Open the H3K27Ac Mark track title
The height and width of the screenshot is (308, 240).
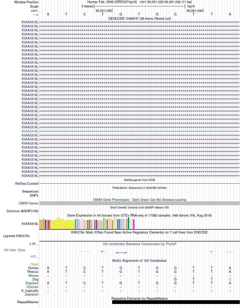click(139, 232)
